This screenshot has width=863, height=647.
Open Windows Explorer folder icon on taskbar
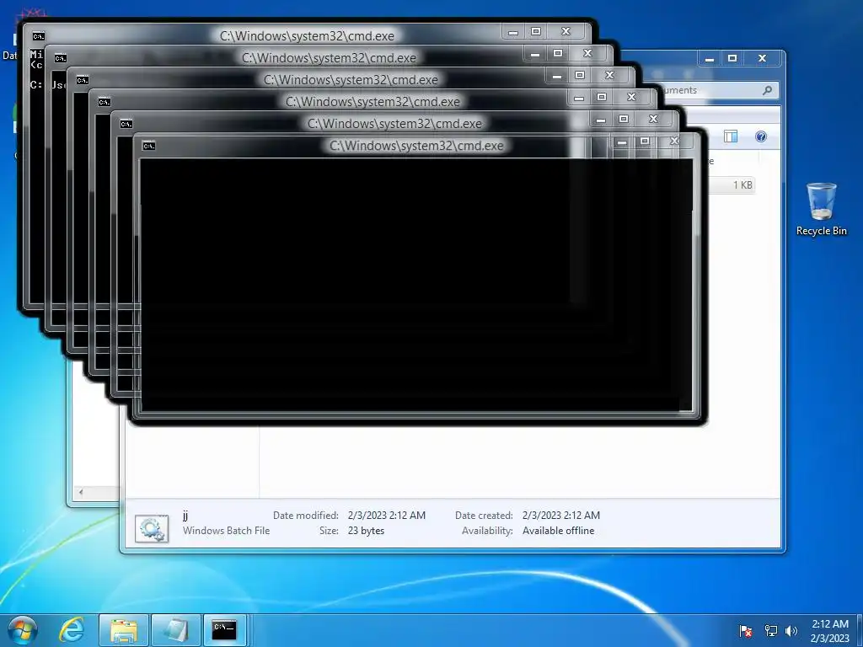pyautogui.click(x=124, y=630)
